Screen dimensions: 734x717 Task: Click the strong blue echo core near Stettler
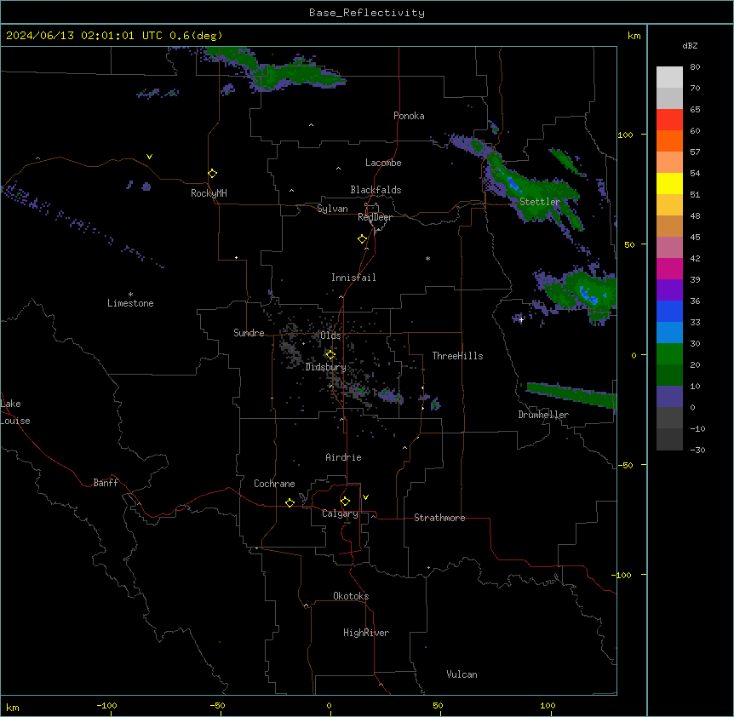513,183
